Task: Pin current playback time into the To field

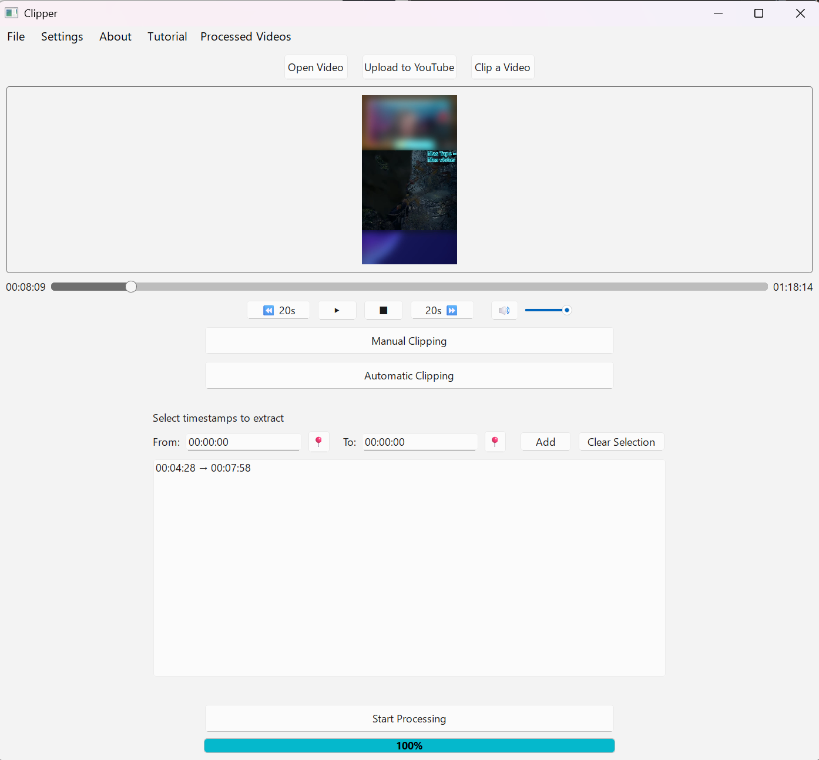Action: click(x=495, y=442)
